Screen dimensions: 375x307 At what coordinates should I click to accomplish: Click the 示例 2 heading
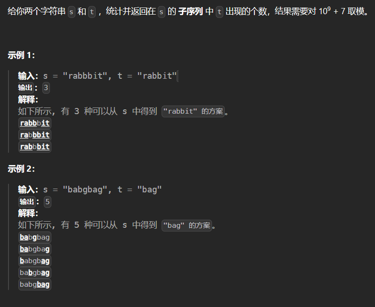(x=21, y=169)
